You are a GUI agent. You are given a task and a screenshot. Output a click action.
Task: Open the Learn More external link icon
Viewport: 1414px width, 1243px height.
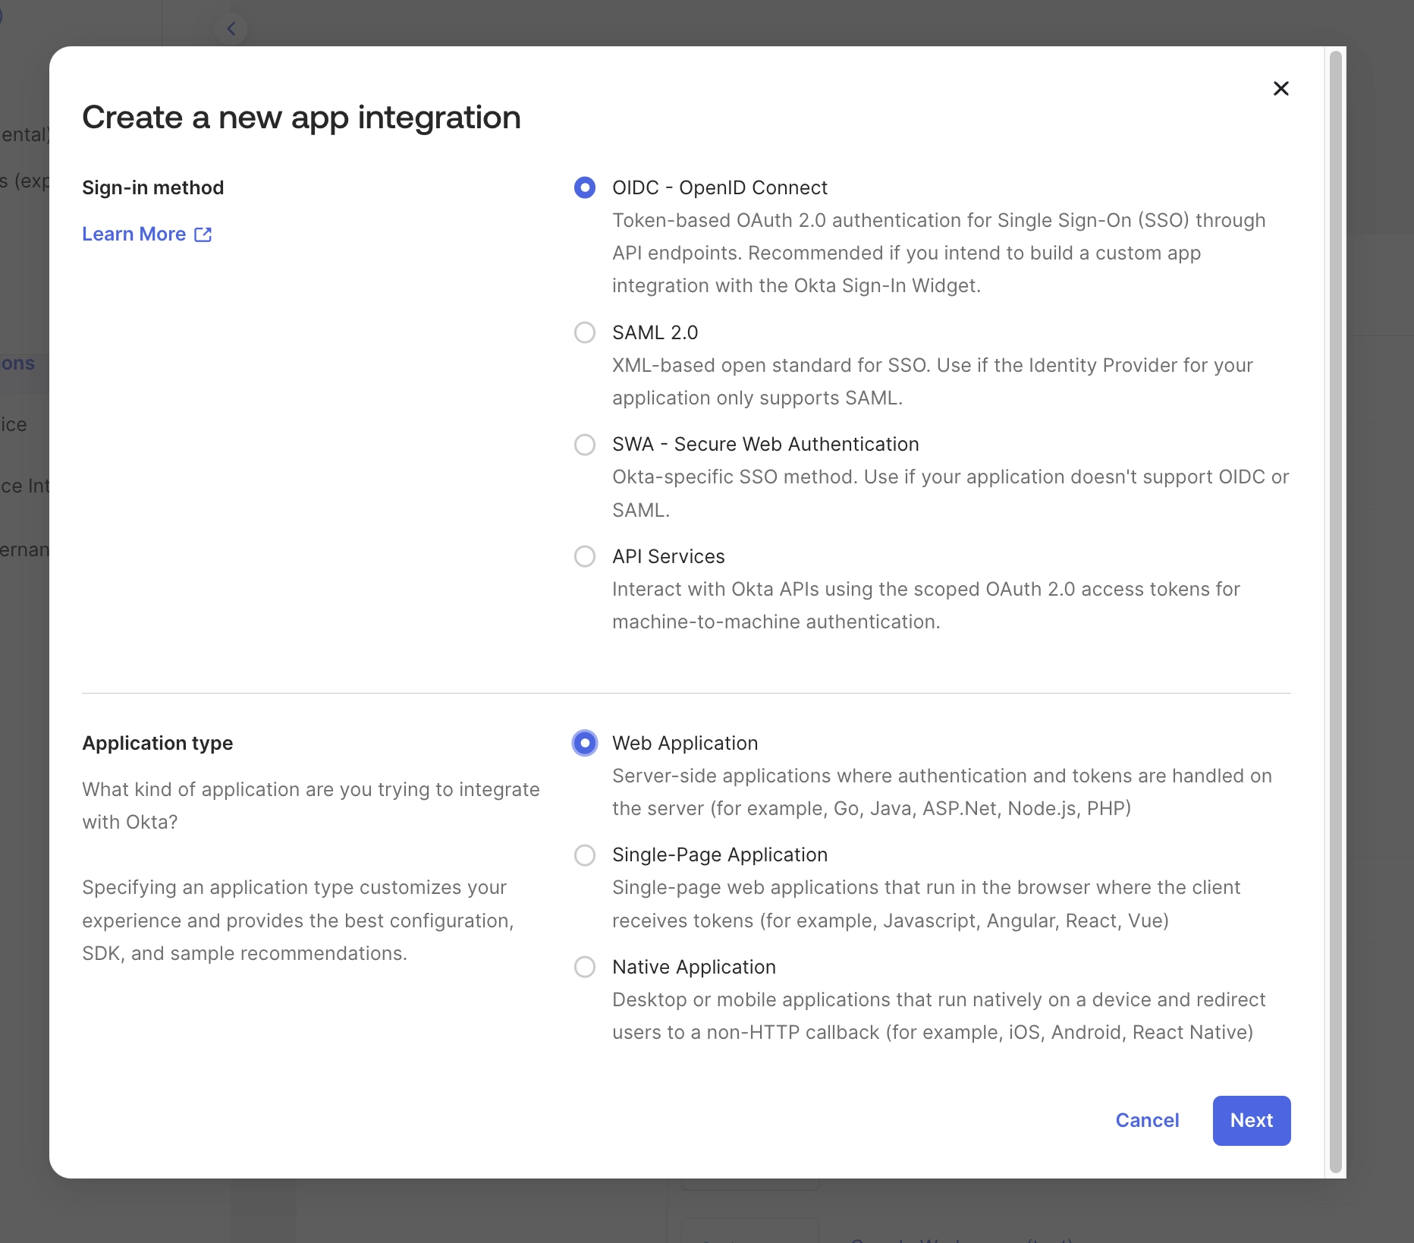click(203, 234)
